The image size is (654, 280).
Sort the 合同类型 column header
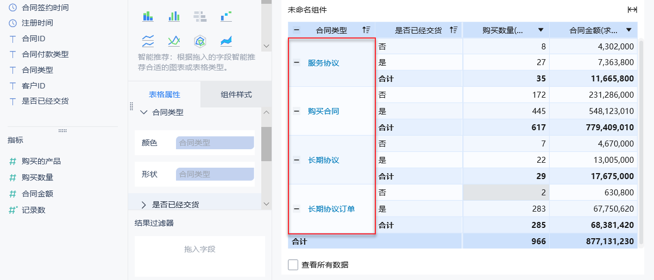coord(366,30)
